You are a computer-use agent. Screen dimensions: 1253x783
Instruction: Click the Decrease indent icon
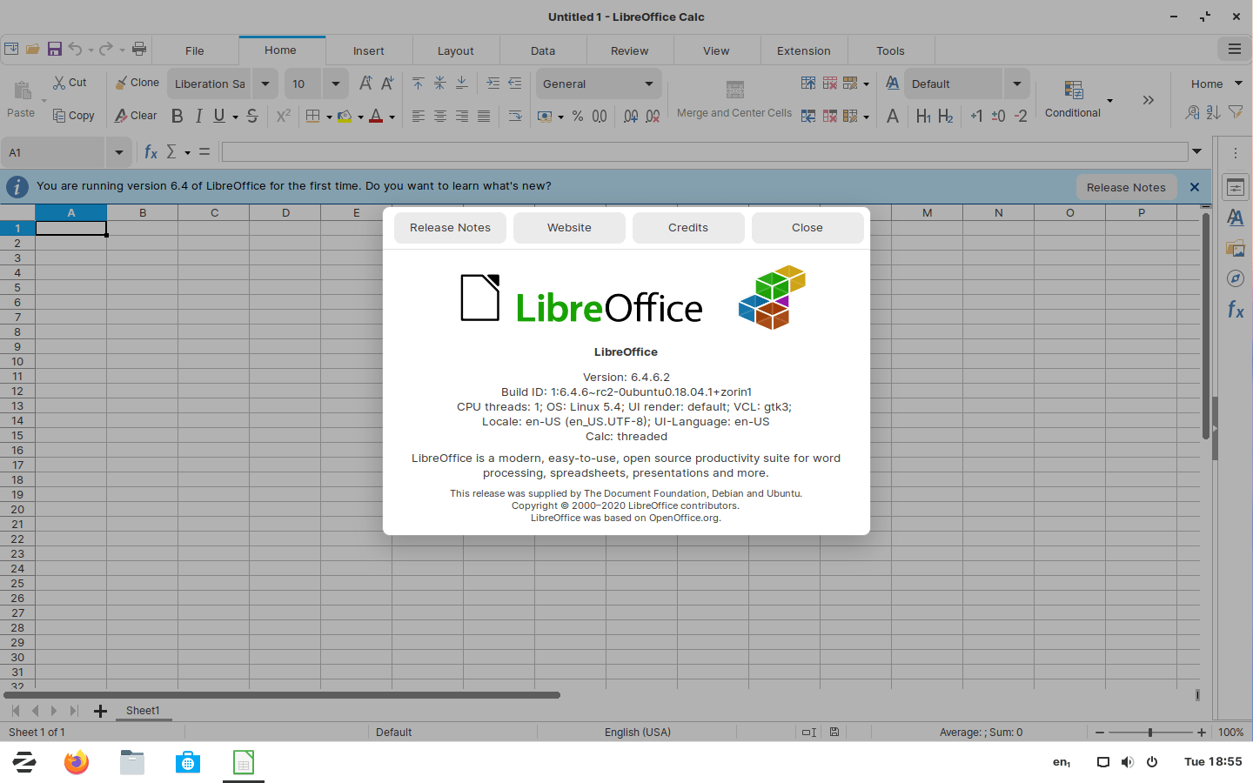tap(515, 83)
